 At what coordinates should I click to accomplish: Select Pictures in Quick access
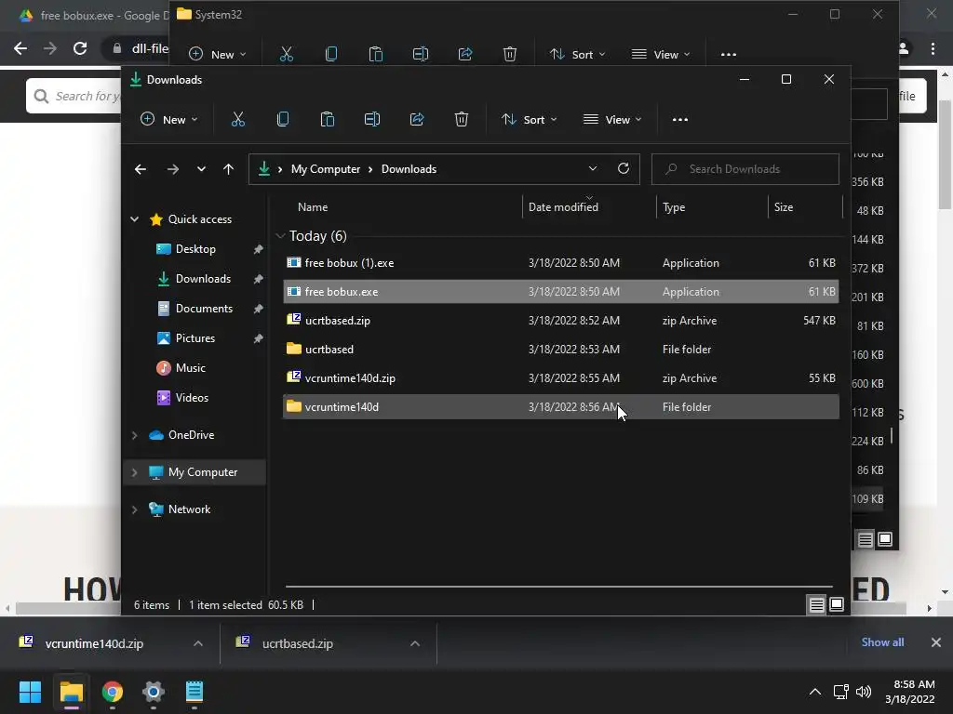195,338
